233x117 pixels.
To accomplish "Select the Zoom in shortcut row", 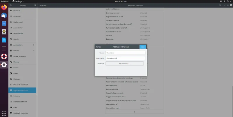I will click(x=135, y=35).
